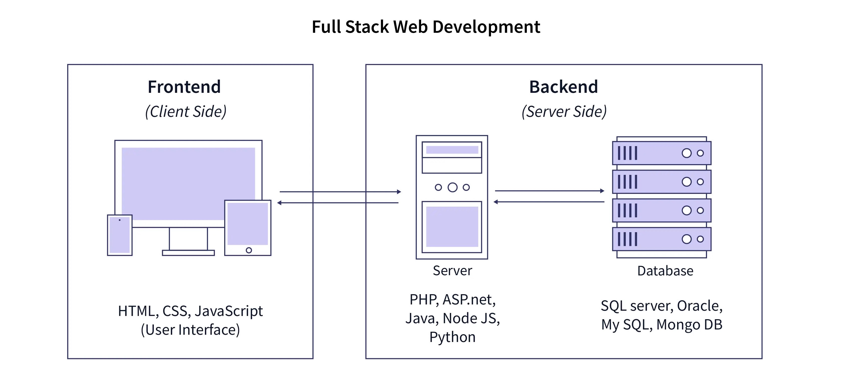Click the "Server" label under the tower
852x382 pixels.
(x=452, y=271)
